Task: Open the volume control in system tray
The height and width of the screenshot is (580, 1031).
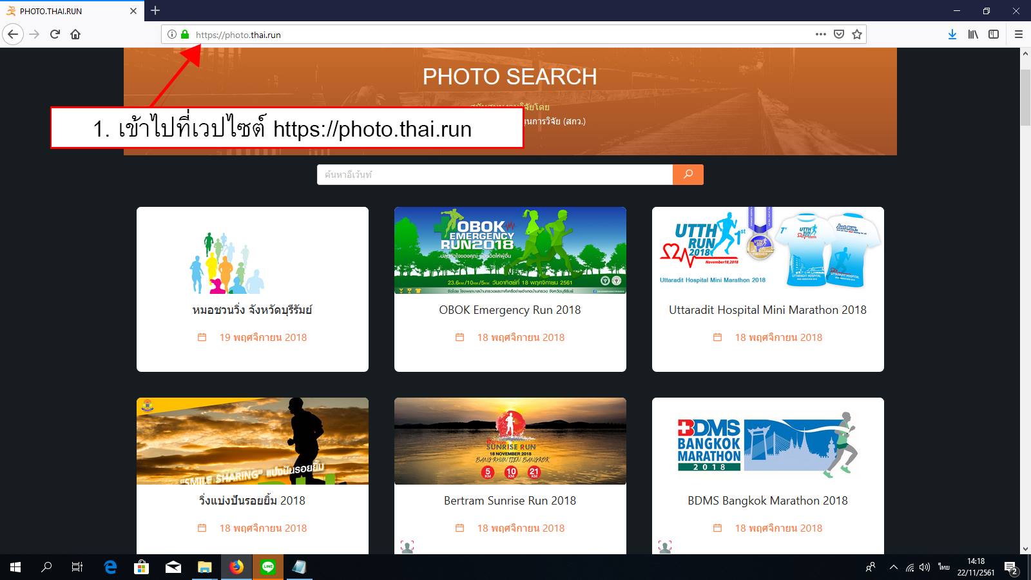Action: (925, 568)
